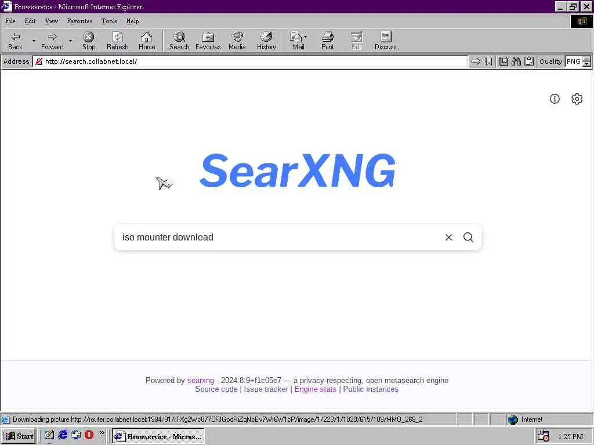
Task: Click the Windows Start button
Action: click(19, 436)
